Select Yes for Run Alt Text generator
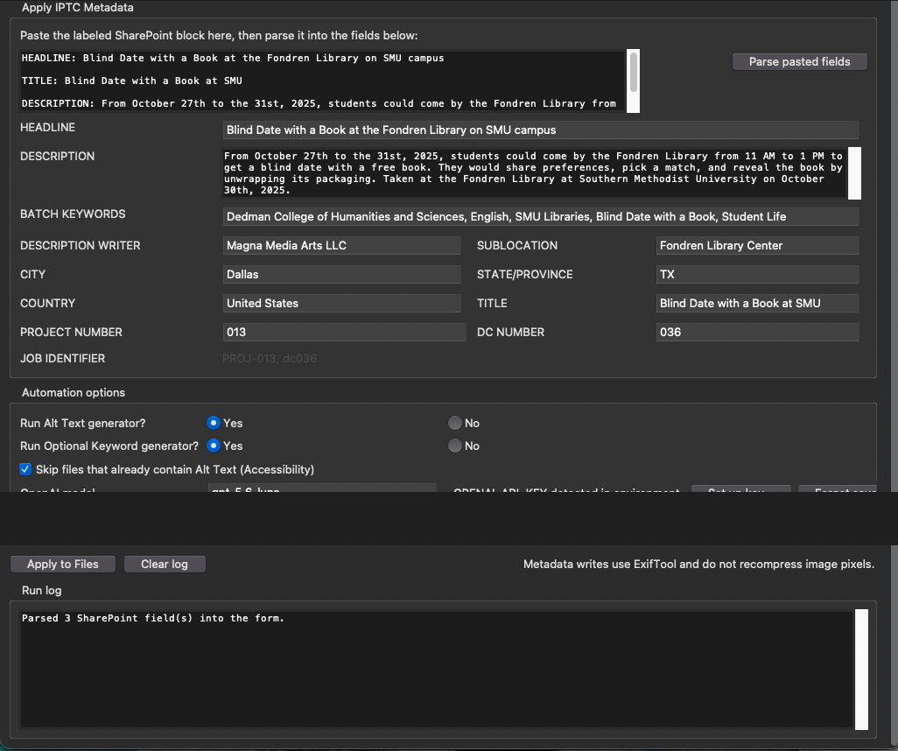Viewport: 898px width, 751px height. click(x=214, y=423)
